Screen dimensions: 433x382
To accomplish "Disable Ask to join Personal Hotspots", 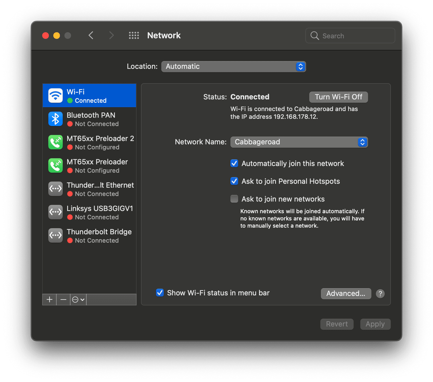I will [234, 181].
